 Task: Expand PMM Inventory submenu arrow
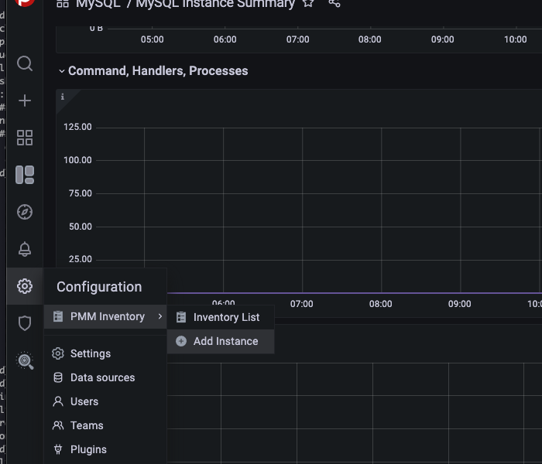160,316
